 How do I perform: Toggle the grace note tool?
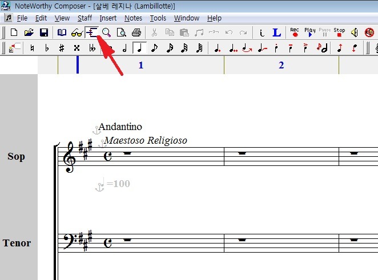click(x=322, y=48)
